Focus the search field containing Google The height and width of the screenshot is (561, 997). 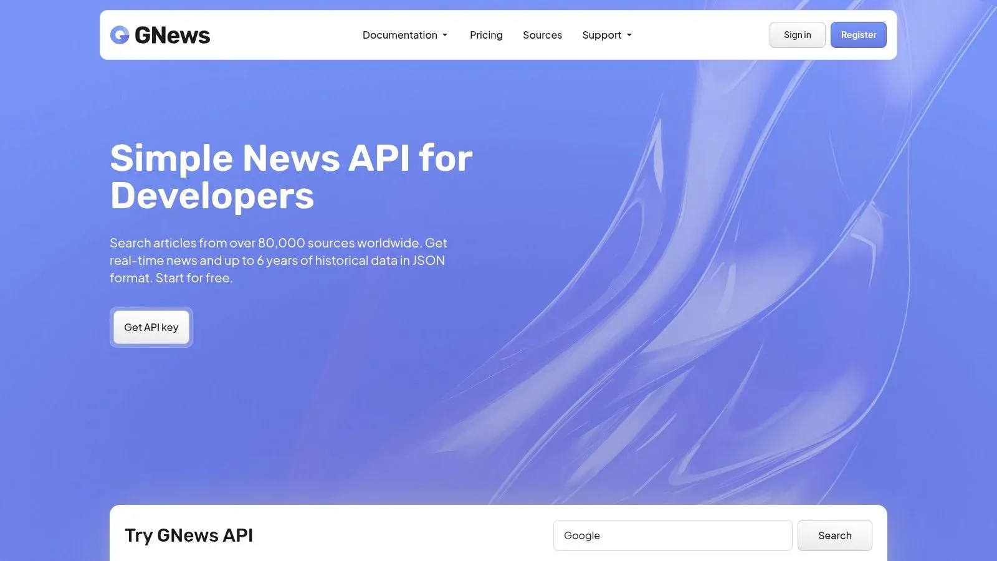672,535
